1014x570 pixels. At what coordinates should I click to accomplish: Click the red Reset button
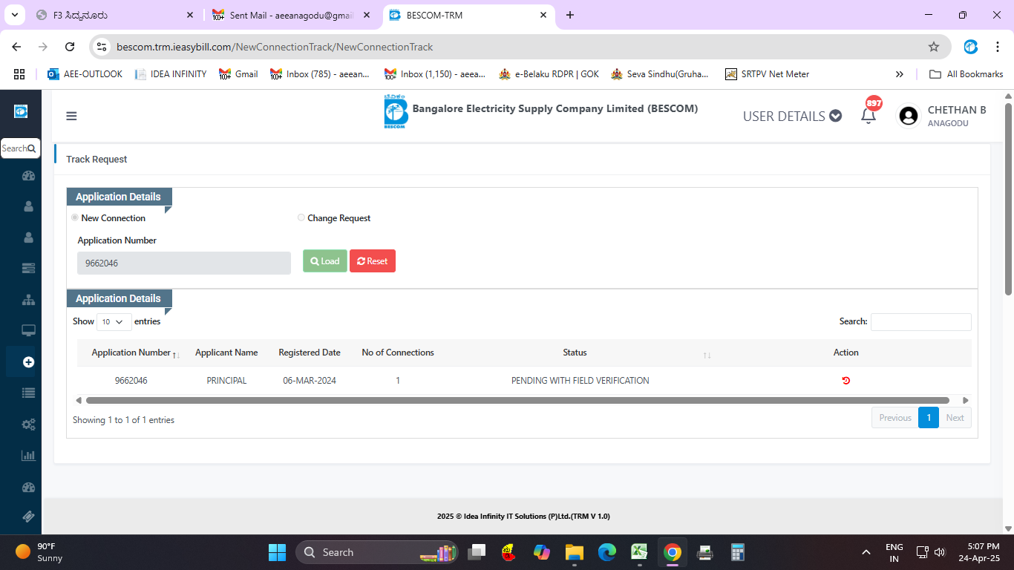(373, 261)
